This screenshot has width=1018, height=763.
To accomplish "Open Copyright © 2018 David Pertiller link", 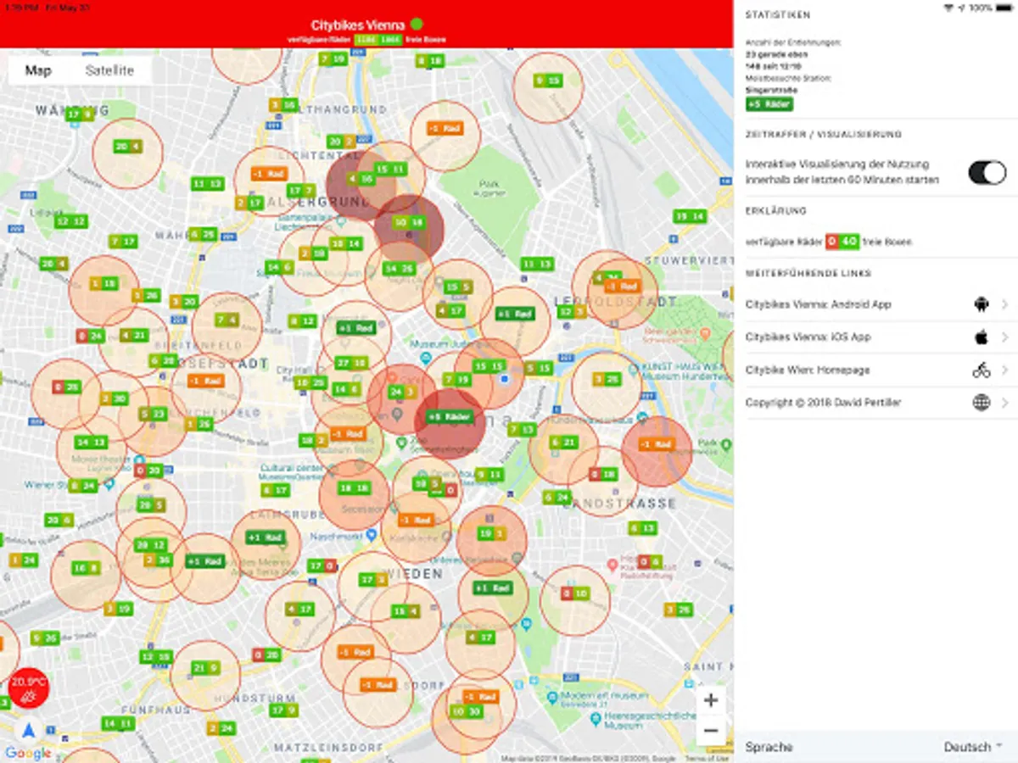I will pos(876,403).
